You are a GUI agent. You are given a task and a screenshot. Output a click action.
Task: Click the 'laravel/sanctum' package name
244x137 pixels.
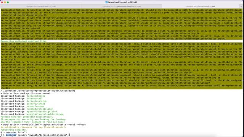coord(37,101)
